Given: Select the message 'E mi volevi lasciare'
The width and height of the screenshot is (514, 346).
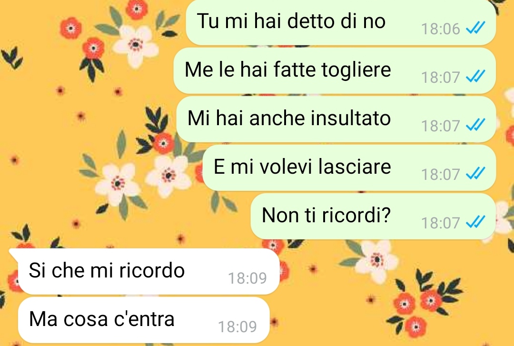Looking at the screenshot, I should click(x=349, y=168).
